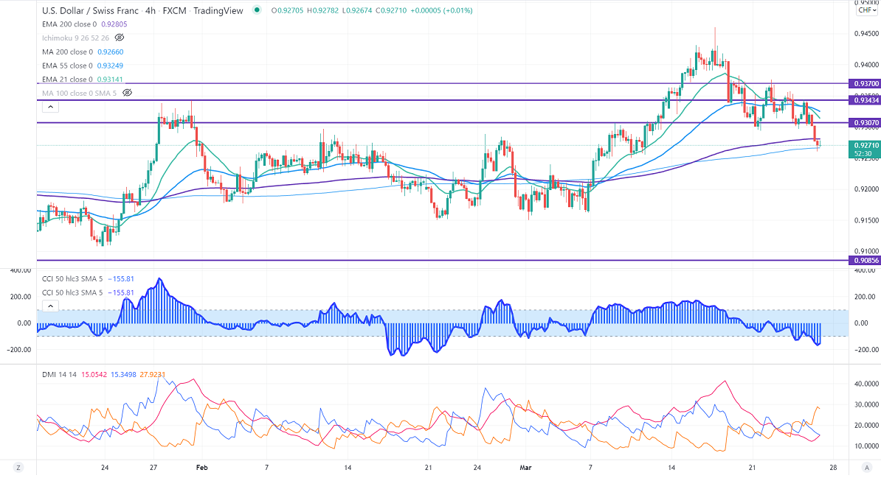
Task: Open the timezone Z button on the date axis
Action: click(x=18, y=468)
